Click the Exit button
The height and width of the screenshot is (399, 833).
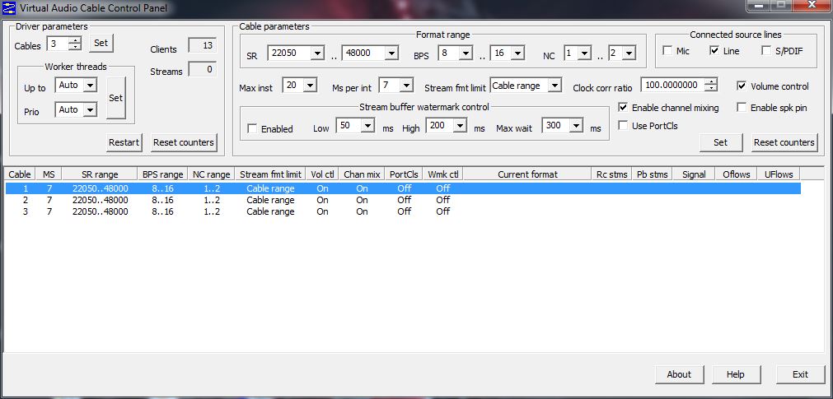pyautogui.click(x=800, y=374)
